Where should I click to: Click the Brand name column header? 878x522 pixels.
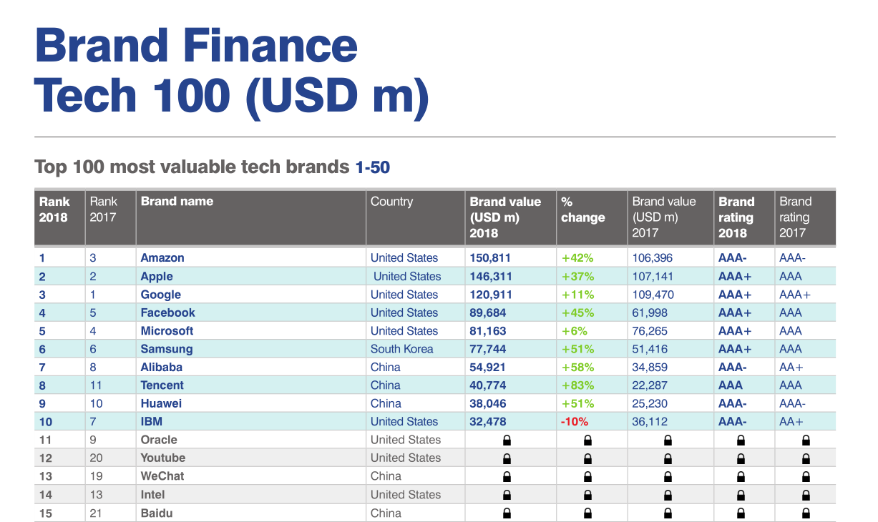177,202
